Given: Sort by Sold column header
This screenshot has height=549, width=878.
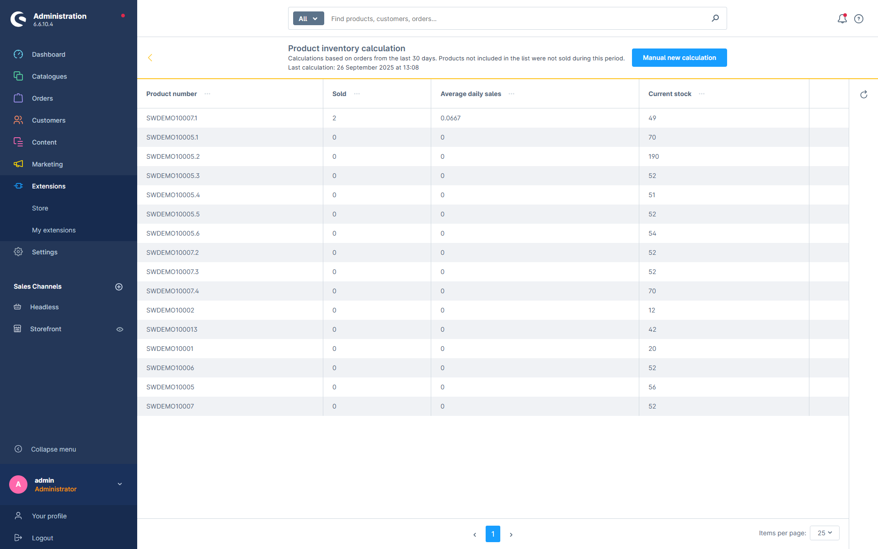Looking at the screenshot, I should (339, 94).
